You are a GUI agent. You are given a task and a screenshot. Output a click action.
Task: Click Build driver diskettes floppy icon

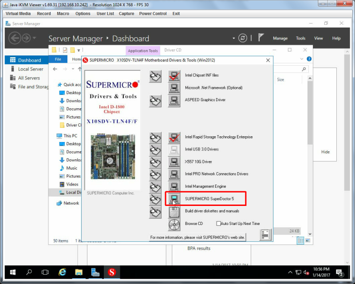tap(174, 212)
